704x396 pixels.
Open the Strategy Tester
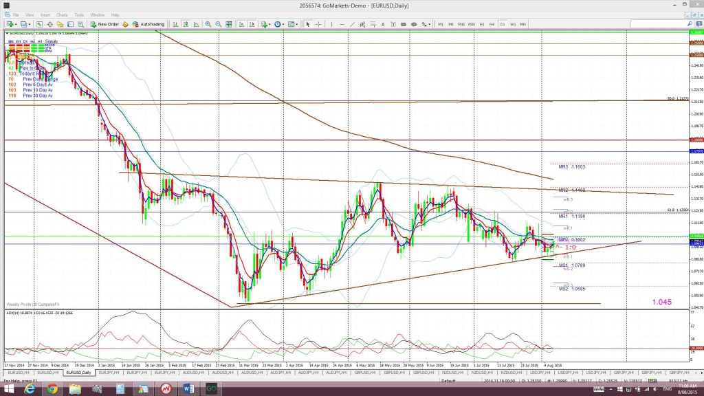(81, 24)
